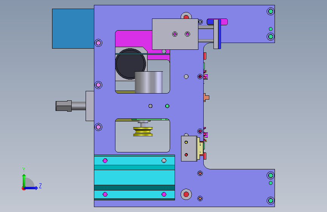
Task: Click left magenta hole on gray block
Action: [x=175, y=34]
